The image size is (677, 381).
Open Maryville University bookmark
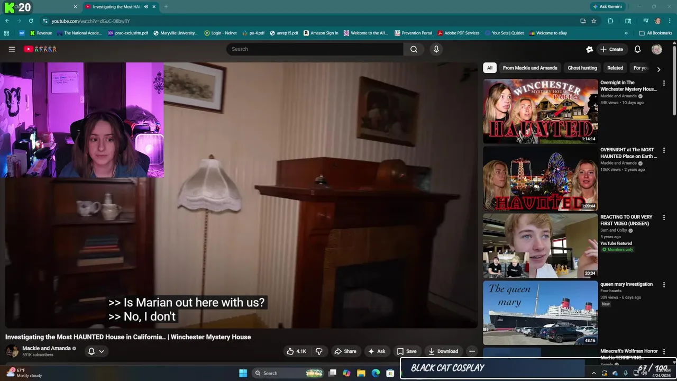click(x=176, y=33)
